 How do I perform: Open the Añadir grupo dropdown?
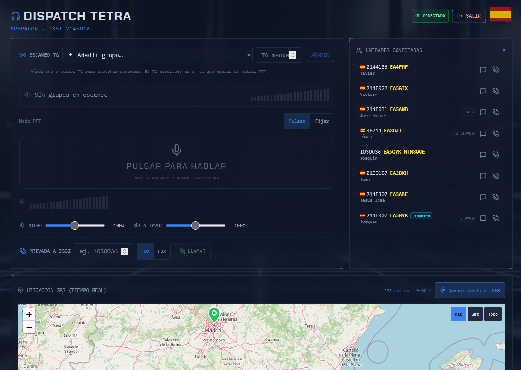coord(158,55)
